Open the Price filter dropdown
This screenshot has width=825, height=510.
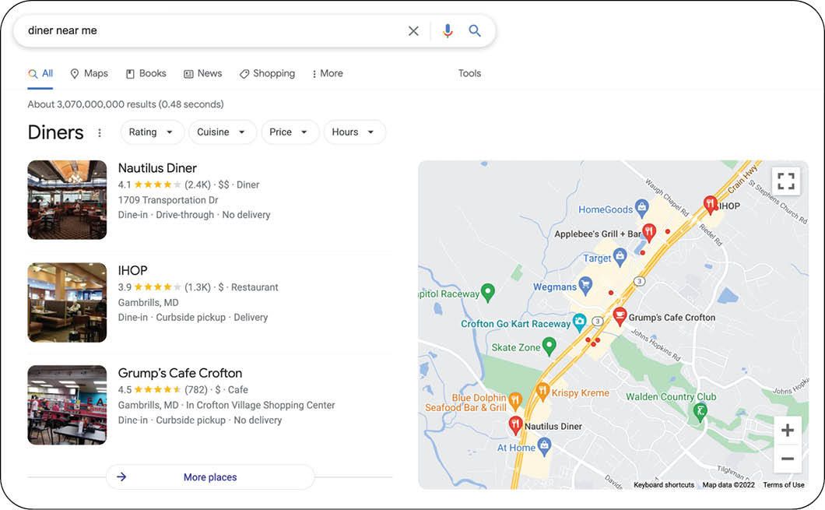pos(290,132)
